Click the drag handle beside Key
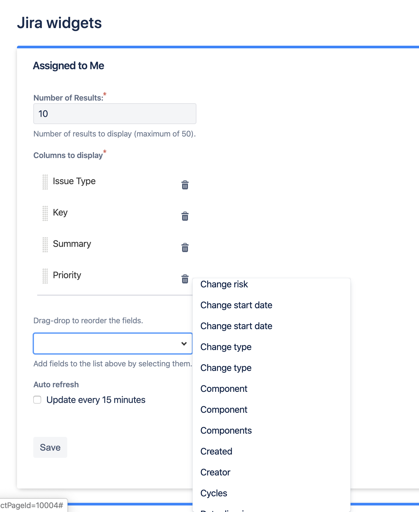Screen dimensions: 419x512 pyautogui.click(x=45, y=213)
